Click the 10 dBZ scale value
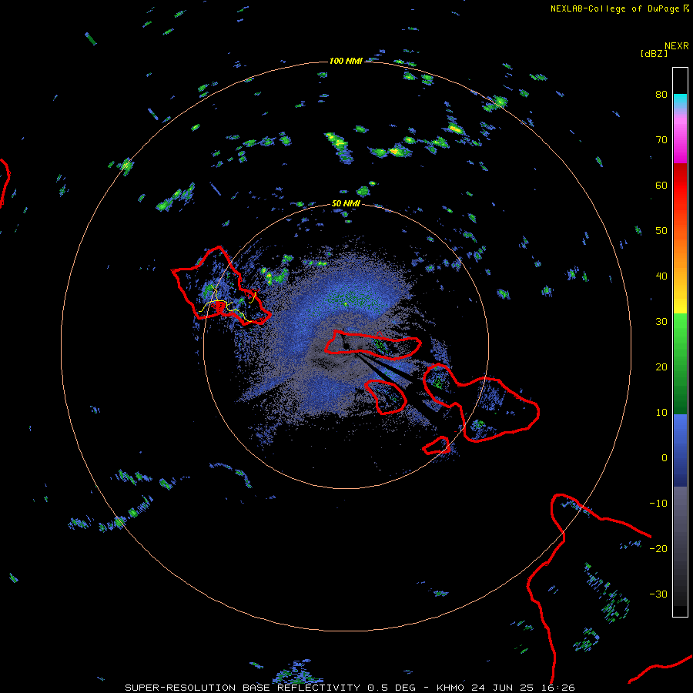This screenshot has width=693, height=693. point(661,413)
